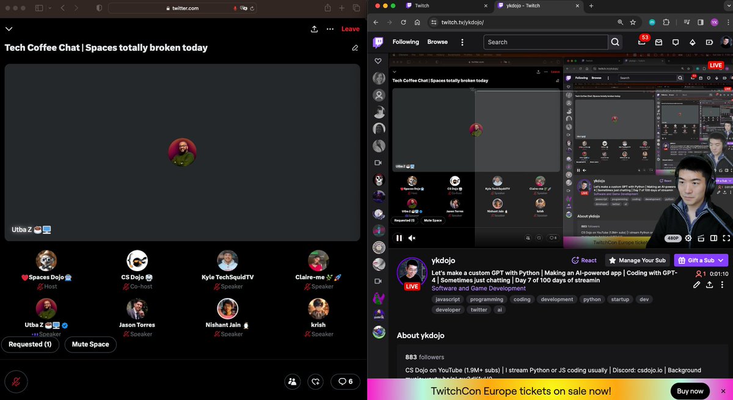Reload the Twitter page in Safari

(x=252, y=9)
